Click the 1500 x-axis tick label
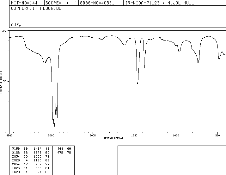The height and width of the screenshot is (175, 226). (134, 135)
